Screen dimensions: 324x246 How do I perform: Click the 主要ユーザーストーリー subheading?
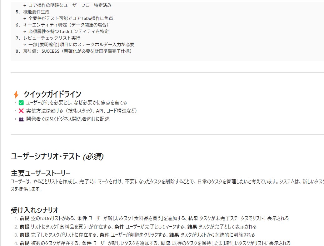[x=41, y=173]
